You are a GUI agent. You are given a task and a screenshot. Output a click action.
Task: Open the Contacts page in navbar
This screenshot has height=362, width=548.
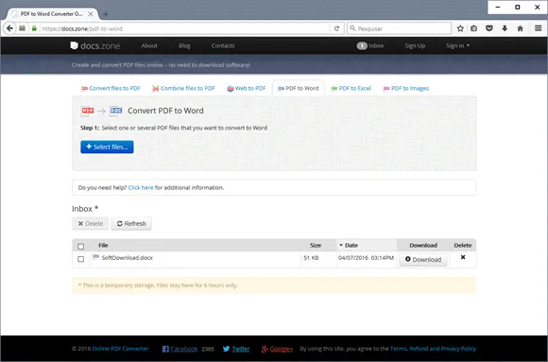pos(223,45)
